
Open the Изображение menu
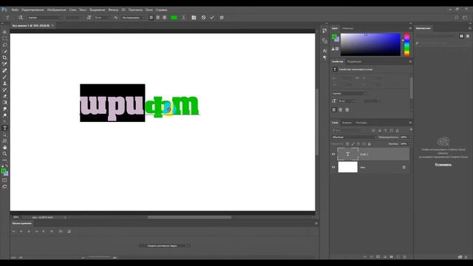tap(56, 10)
